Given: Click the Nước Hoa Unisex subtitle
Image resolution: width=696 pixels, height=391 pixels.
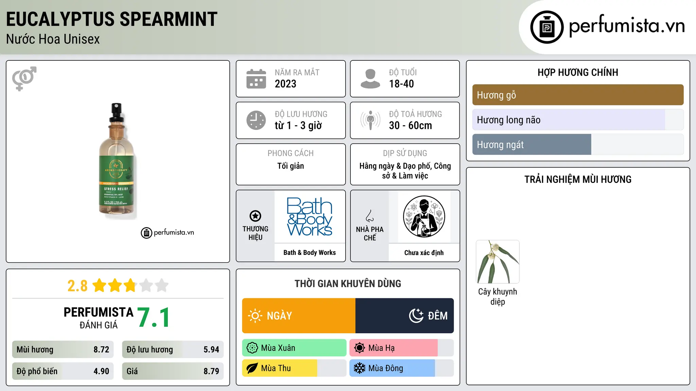Looking at the screenshot, I should point(53,39).
